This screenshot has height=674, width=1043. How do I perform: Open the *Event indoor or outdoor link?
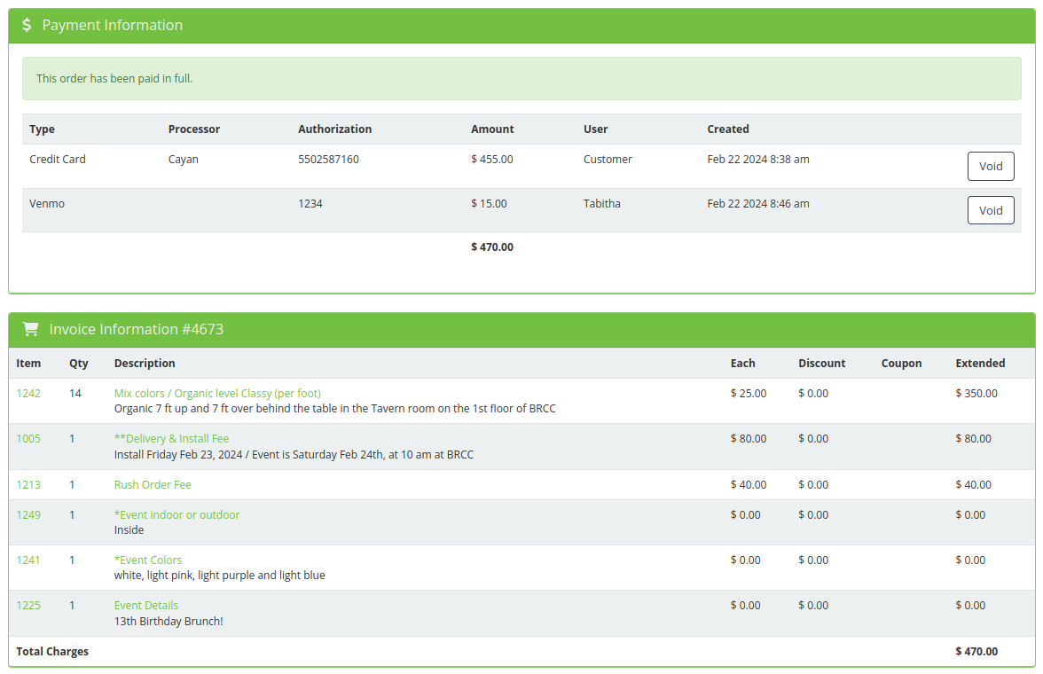(177, 514)
